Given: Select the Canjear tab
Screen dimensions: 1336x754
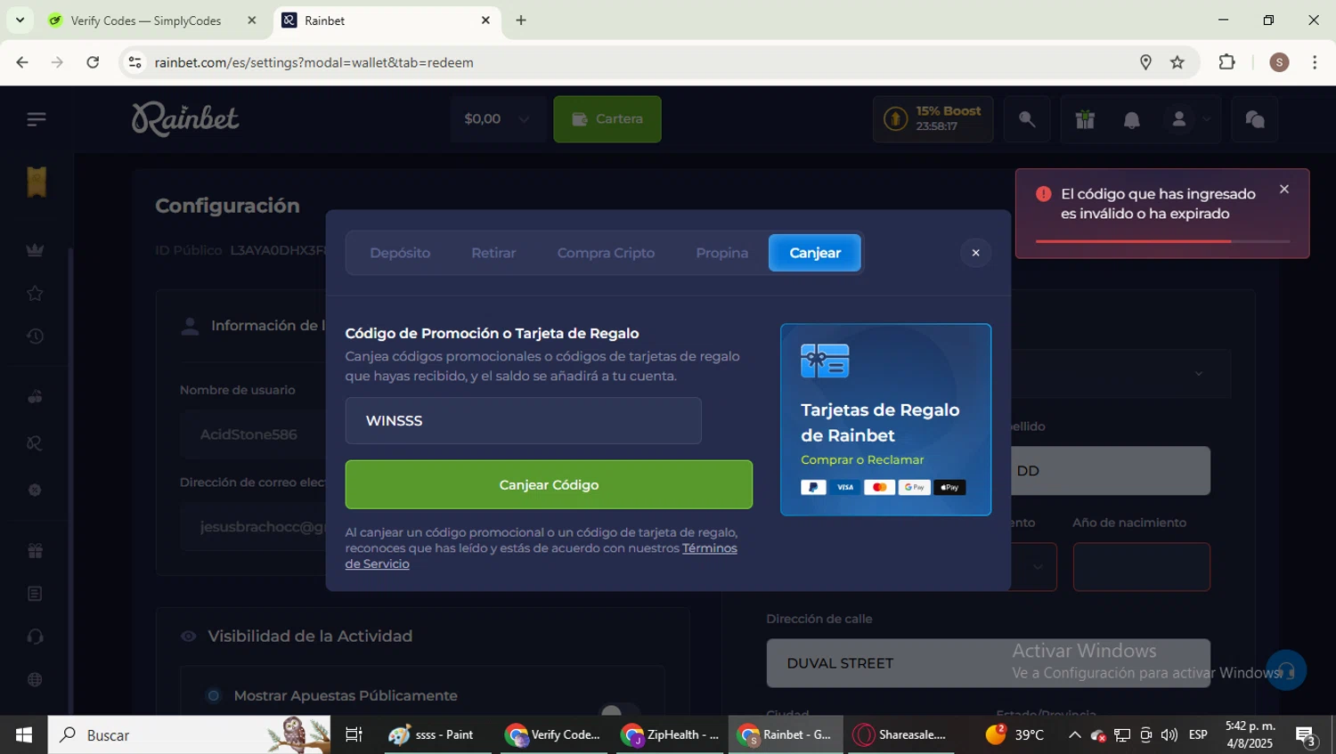Looking at the screenshot, I should (x=815, y=253).
